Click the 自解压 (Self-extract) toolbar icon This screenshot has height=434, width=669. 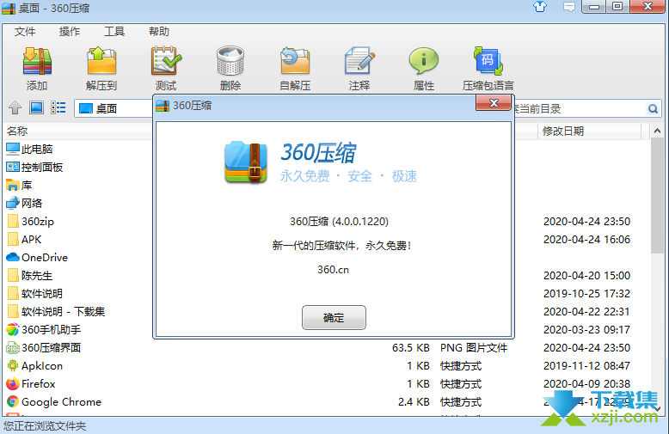click(x=295, y=61)
